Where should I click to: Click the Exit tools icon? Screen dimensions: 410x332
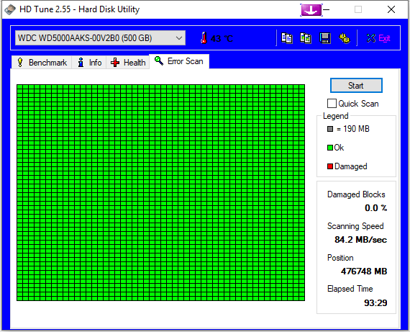[371, 38]
